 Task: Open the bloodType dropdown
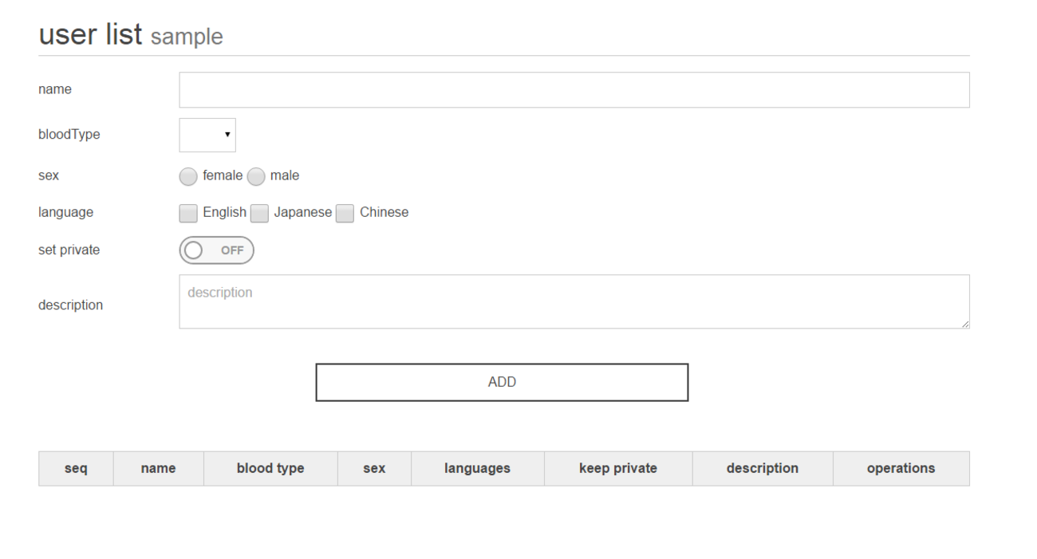[207, 136]
